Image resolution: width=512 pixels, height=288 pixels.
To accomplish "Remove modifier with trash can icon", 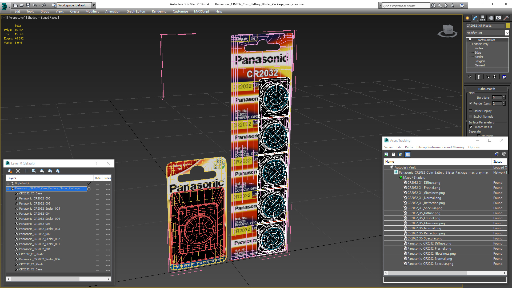I will click(x=495, y=77).
